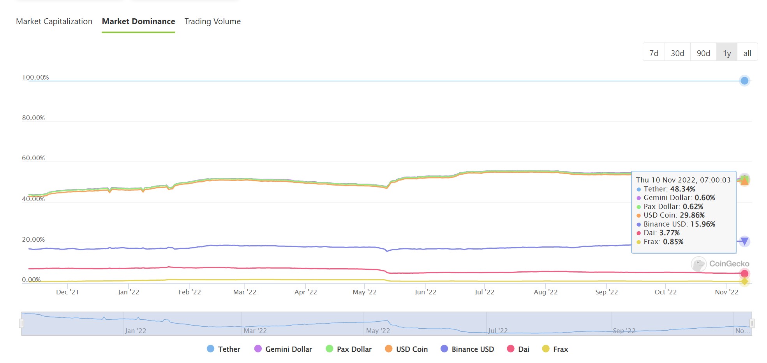The width and height of the screenshot is (767, 363).
Task: Select the 30d time range
Action: pos(677,53)
